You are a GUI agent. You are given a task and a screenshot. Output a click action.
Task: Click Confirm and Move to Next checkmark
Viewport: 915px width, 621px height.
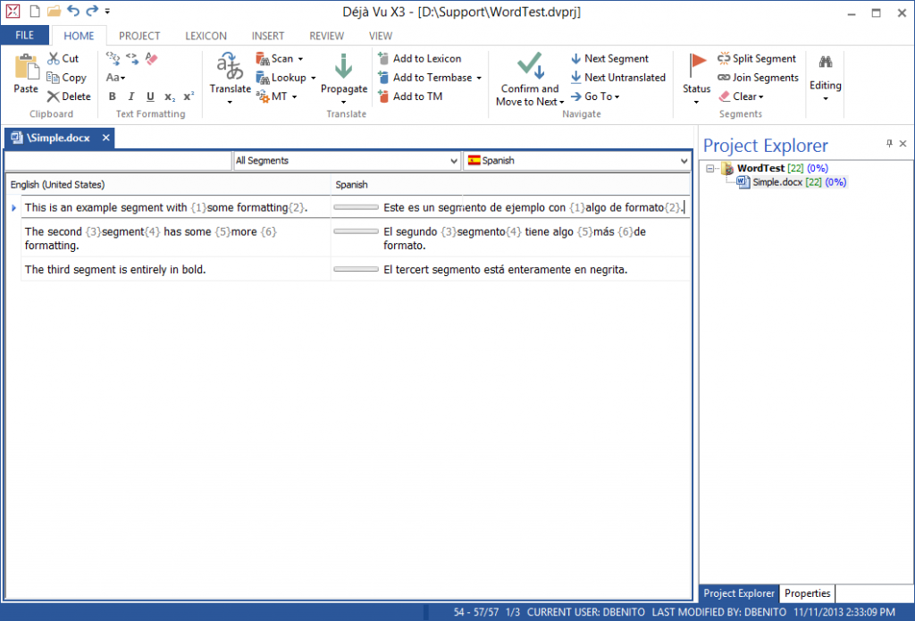pyautogui.click(x=531, y=66)
